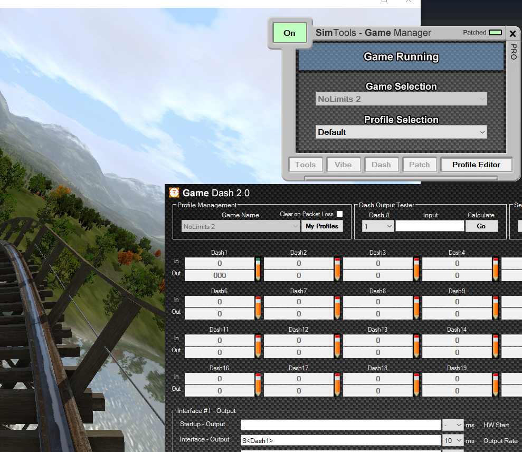Click the Dash16 In value field
This screenshot has height=452, width=522.
220,379
